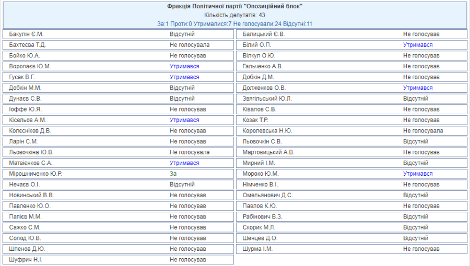Select deputy name Королевська Н.Ю.
The width and height of the screenshot is (470, 266).
tap(267, 130)
